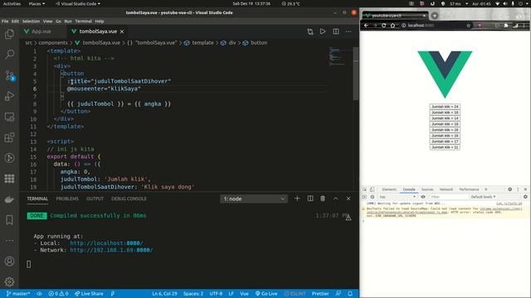Image resolution: width=531 pixels, height=298 pixels.
Task: Click 'Jumlah klik = 17' button
Action: point(445,142)
